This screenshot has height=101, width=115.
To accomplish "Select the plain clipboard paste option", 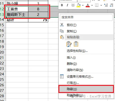I will 76,44.
